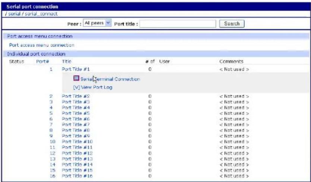Click '< Not used >' comment for port 5

(234, 113)
